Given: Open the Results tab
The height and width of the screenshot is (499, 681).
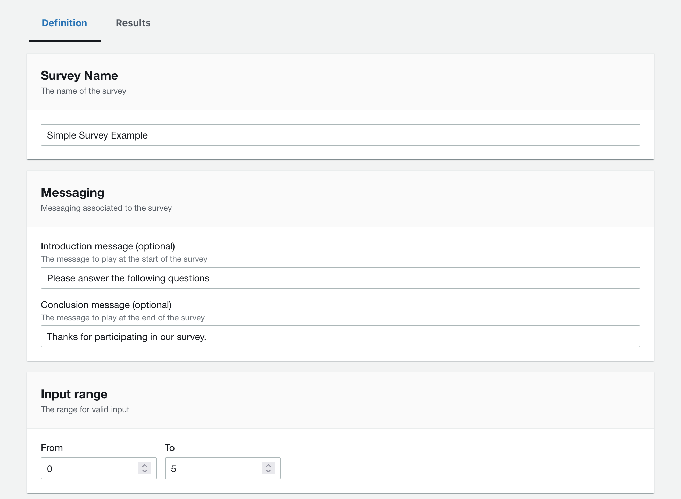Looking at the screenshot, I should coord(133,23).
